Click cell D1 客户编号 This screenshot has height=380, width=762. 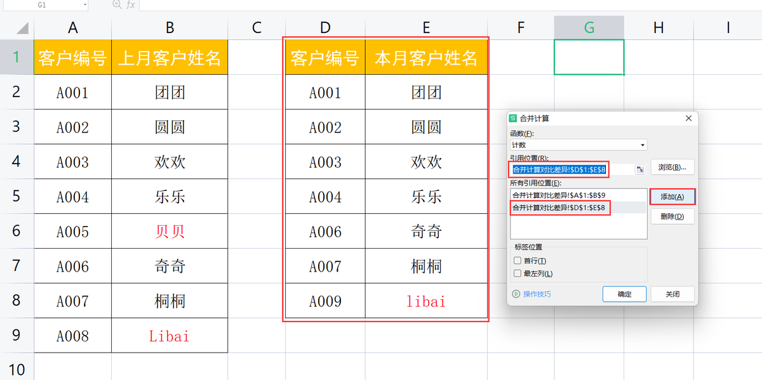(x=325, y=58)
